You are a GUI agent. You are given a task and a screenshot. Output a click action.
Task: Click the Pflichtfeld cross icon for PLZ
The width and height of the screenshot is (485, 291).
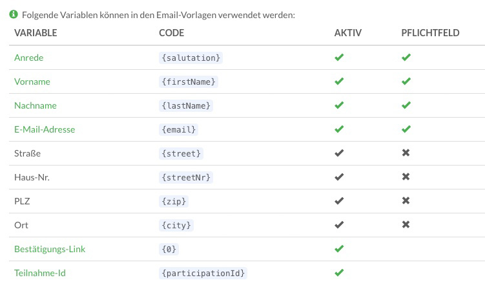(x=406, y=200)
